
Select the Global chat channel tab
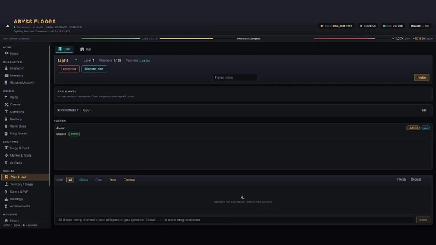tap(84, 180)
